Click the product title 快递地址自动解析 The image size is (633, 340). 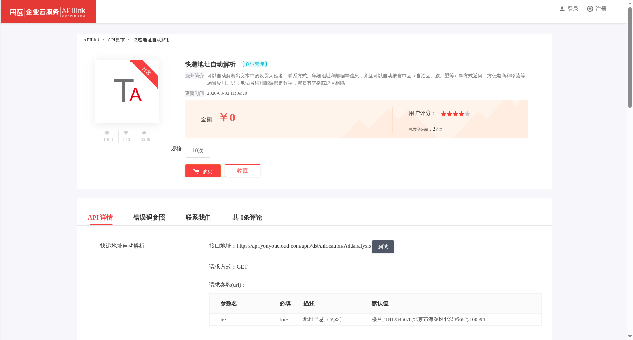(210, 64)
